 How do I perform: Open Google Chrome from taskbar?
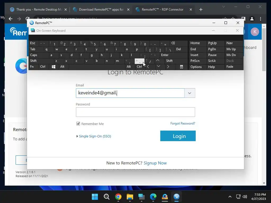click(x=118, y=197)
